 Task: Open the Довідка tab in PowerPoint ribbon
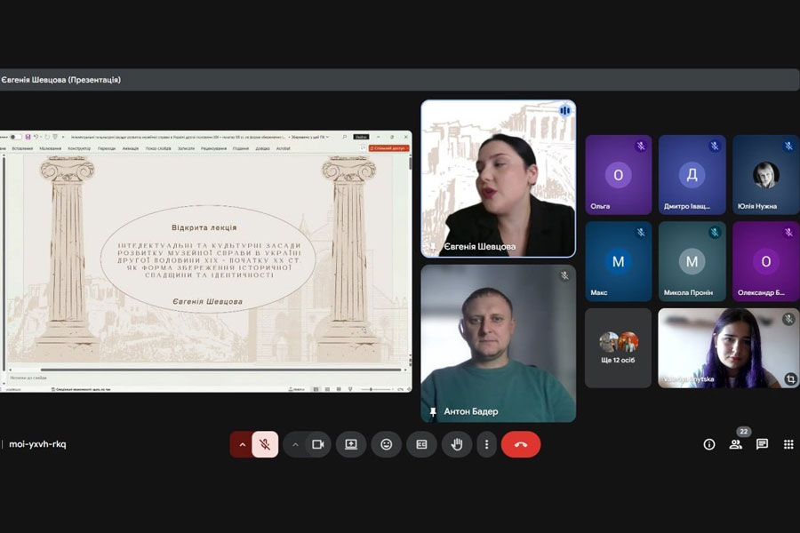[263, 148]
